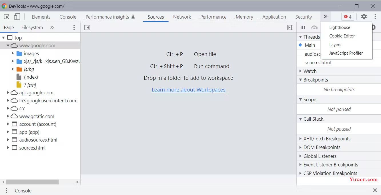Click the orange js/bg folder icon
The height and width of the screenshot is (195, 381).
click(x=19, y=69)
